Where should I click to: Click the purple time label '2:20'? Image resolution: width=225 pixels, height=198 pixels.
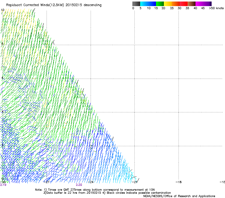(79, 185)
